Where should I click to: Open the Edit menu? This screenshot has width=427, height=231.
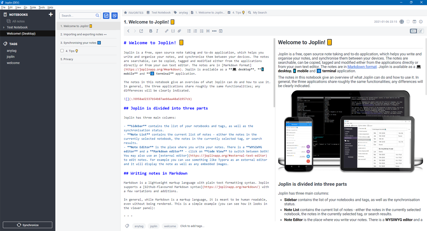click(10, 7)
